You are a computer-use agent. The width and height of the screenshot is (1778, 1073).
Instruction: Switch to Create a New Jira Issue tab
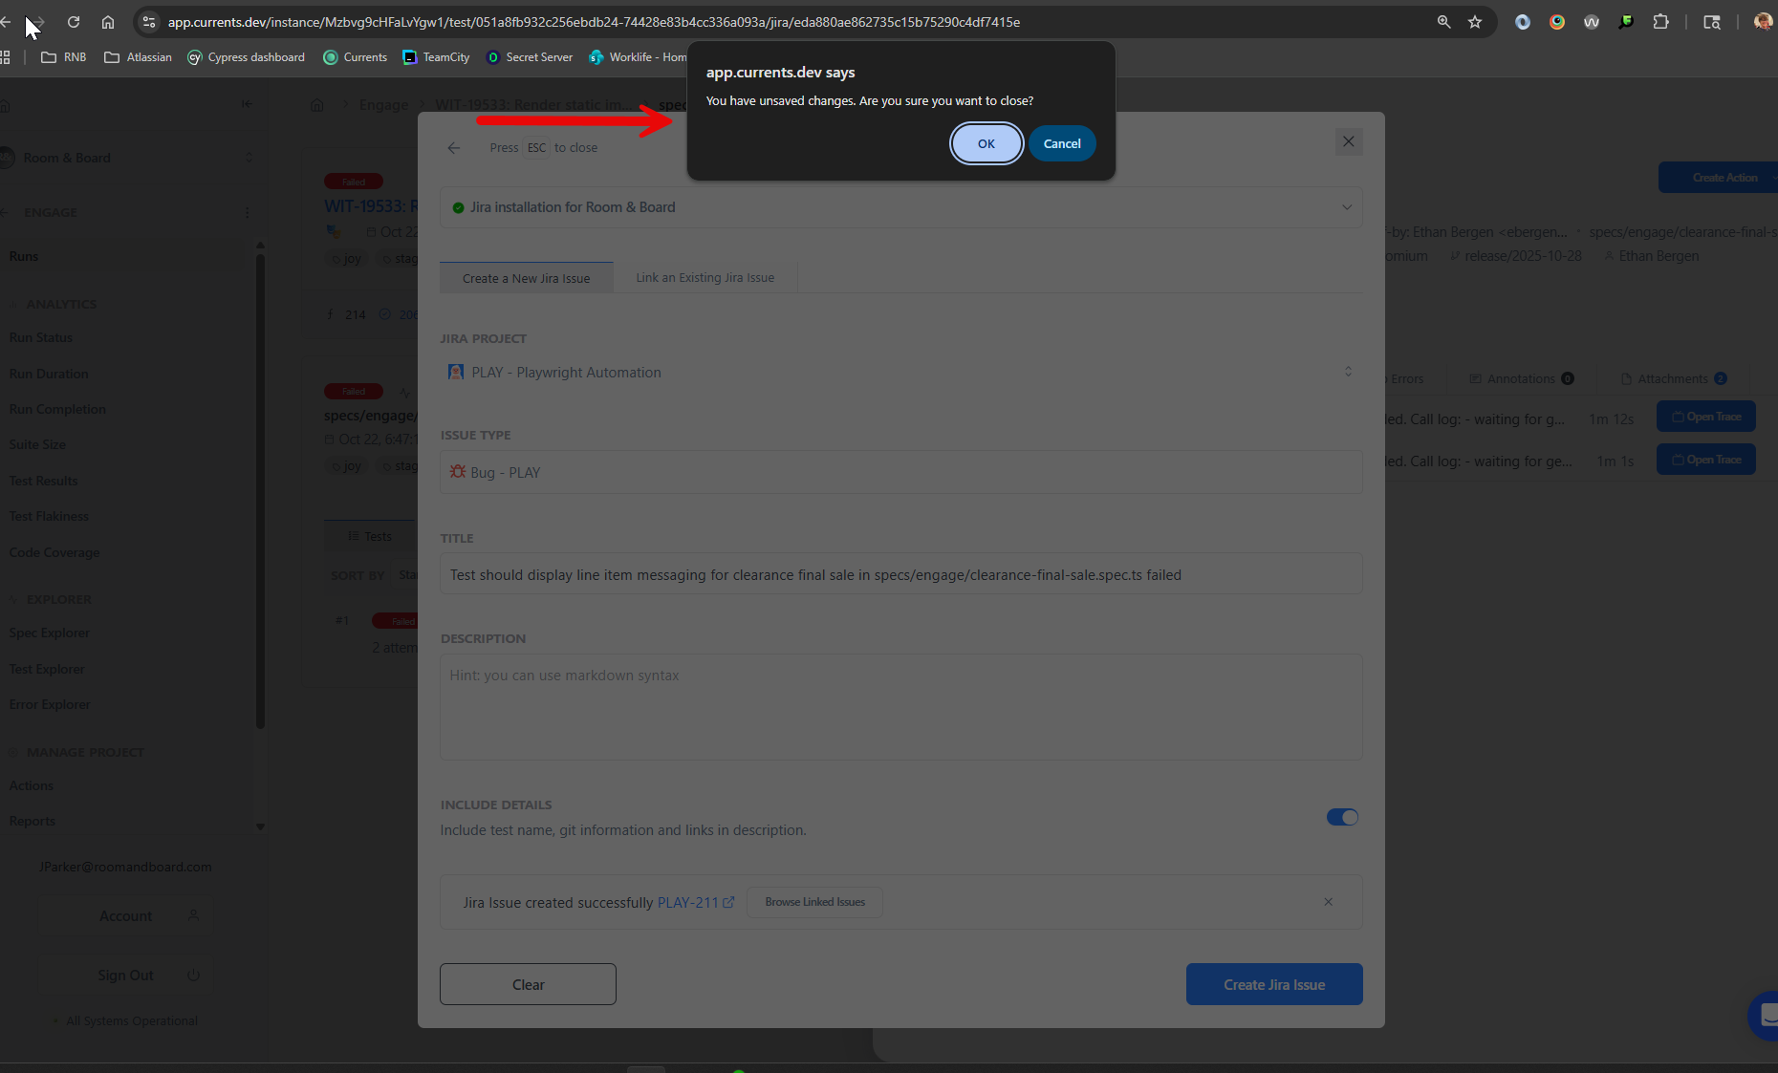pos(527,278)
